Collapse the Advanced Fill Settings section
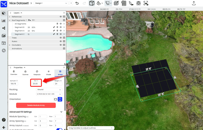Screen dimensions: 203x130 click(61, 112)
